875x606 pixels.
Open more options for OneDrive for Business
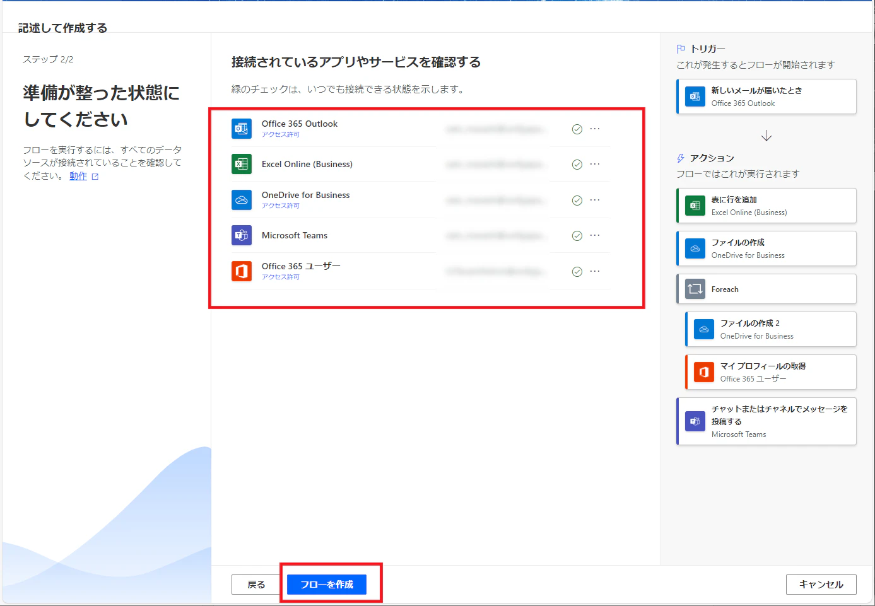(x=595, y=200)
